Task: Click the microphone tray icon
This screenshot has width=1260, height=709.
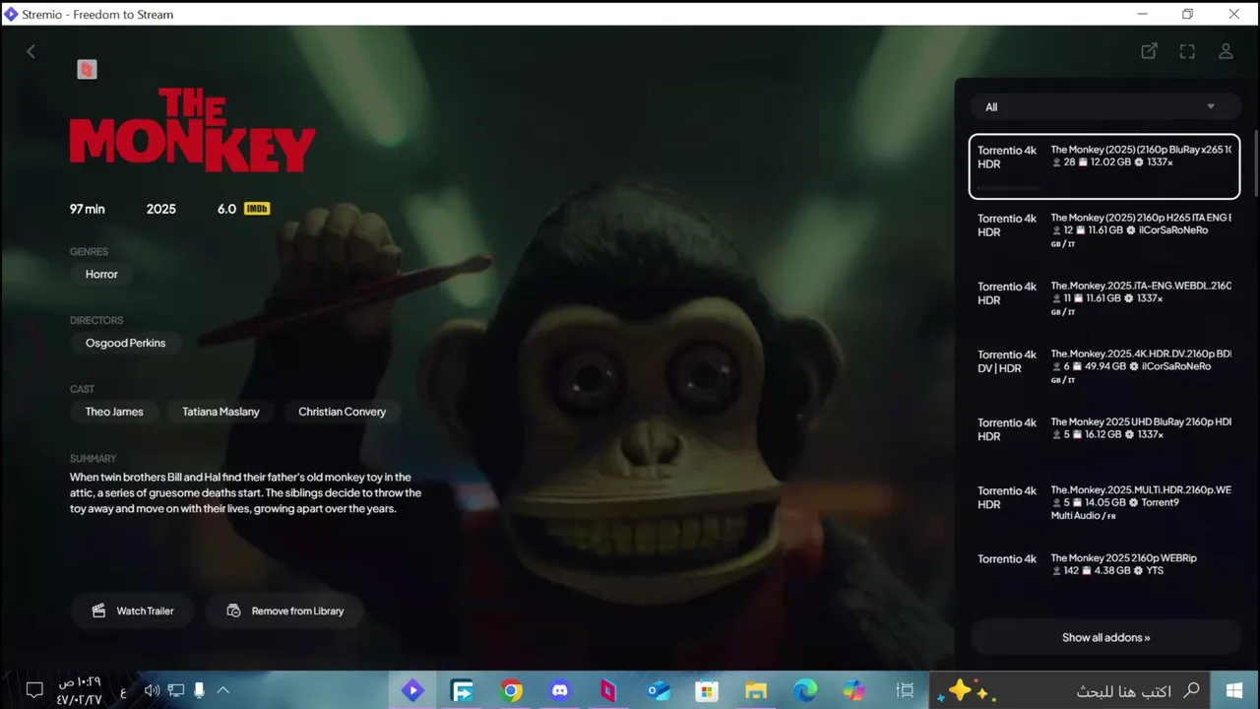Action: (199, 690)
